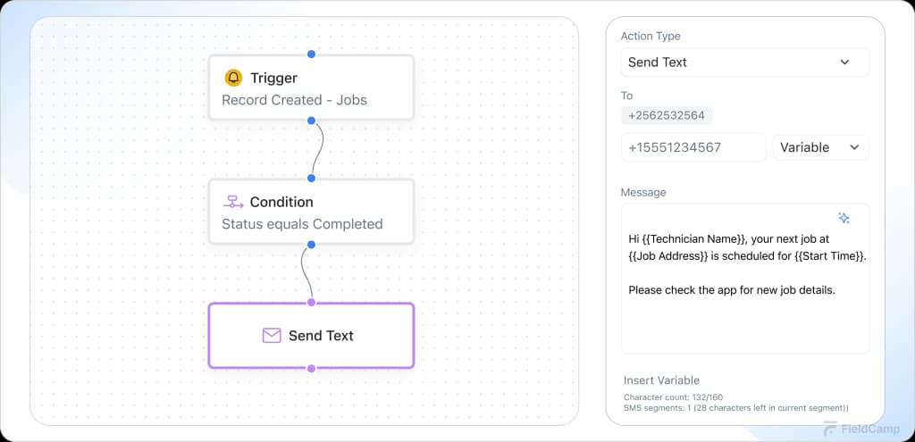Select the +2562532564 recipient chip
The height and width of the screenshot is (442, 915).
667,115
